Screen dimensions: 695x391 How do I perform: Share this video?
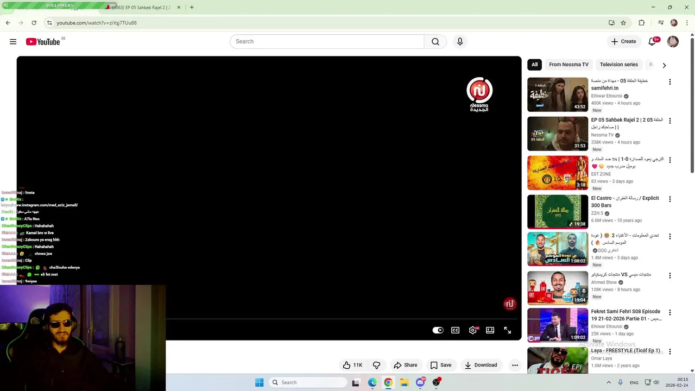(406, 365)
